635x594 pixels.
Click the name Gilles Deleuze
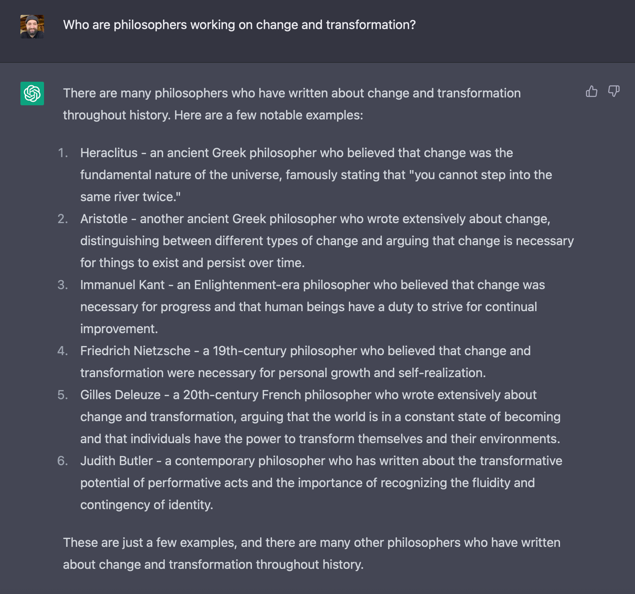[x=120, y=395]
